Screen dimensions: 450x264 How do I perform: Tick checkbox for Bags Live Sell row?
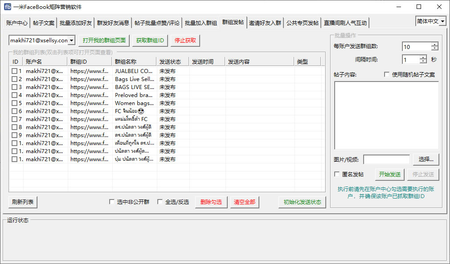14,79
